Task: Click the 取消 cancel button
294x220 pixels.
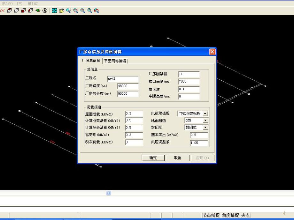Action: point(178,158)
